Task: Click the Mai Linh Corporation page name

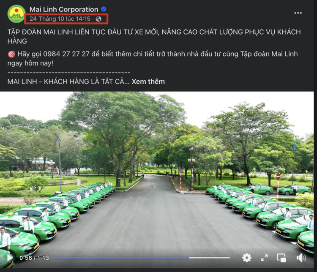Action: pos(64,9)
